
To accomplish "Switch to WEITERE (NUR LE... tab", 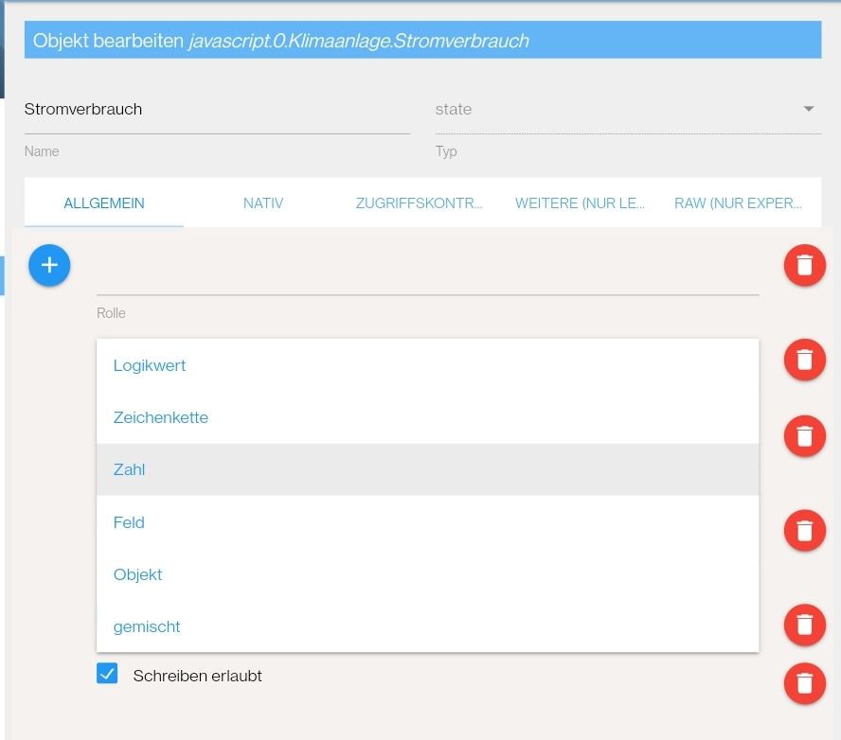I will point(580,203).
